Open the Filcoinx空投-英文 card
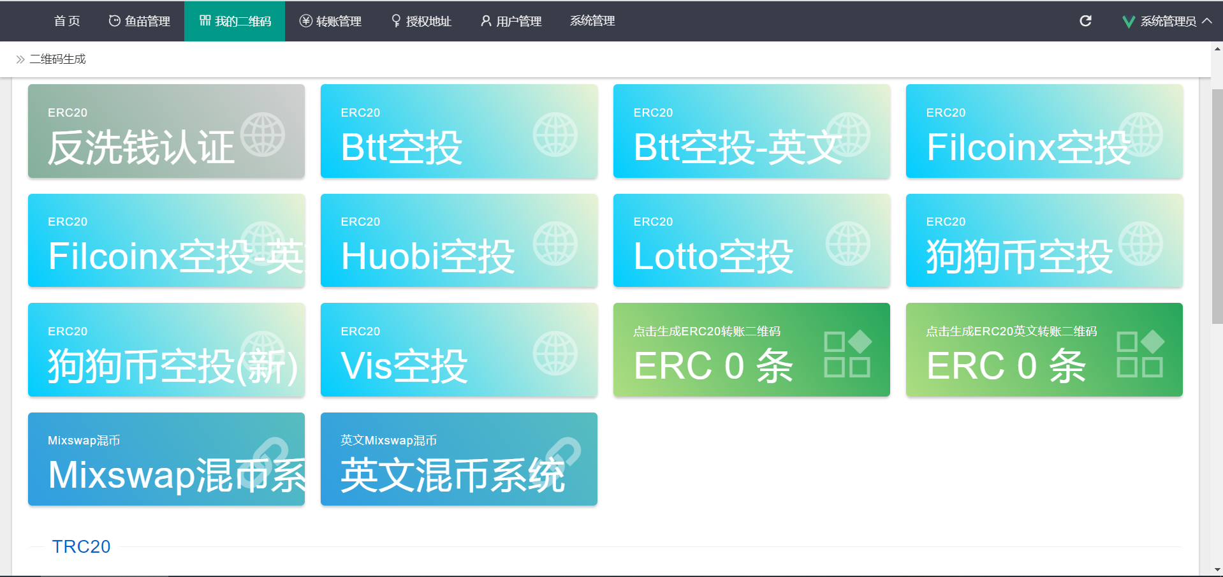1223x577 pixels. point(166,240)
